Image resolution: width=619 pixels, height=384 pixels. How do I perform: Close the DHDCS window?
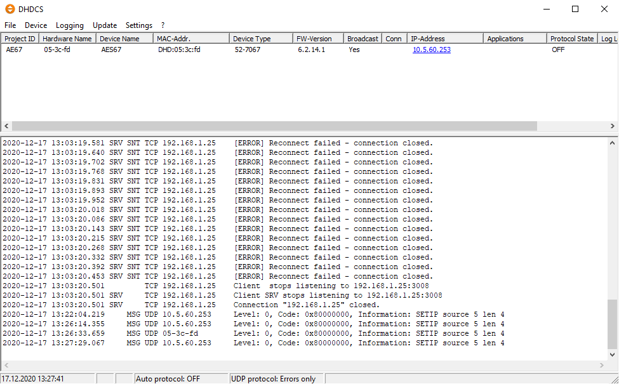coord(604,9)
